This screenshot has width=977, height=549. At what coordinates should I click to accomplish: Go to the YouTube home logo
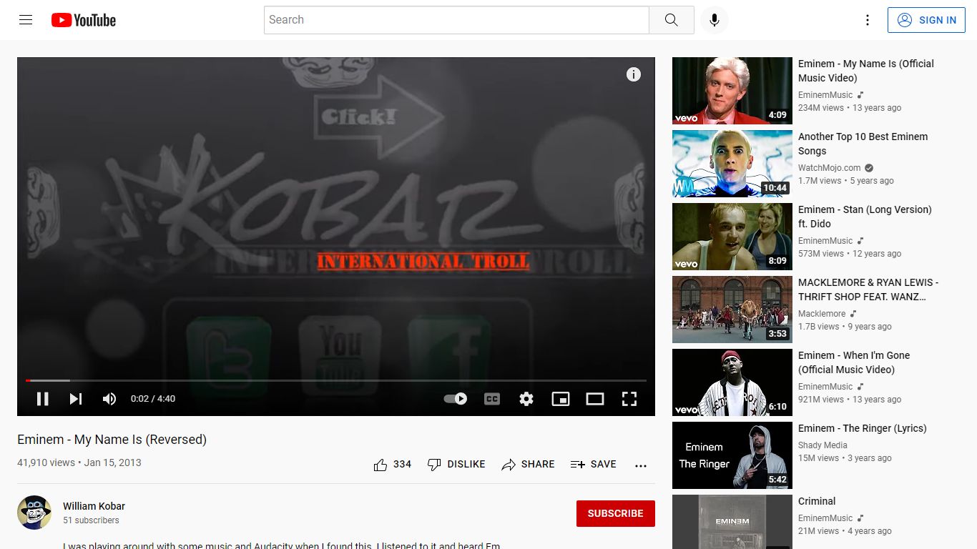84,20
